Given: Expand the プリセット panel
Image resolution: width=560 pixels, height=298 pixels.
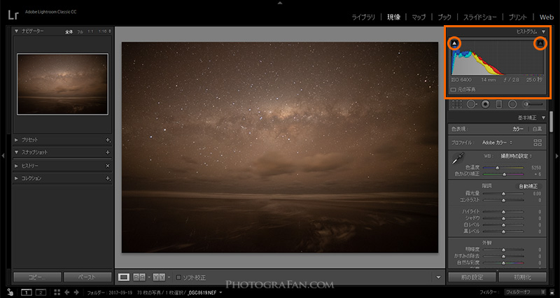Looking at the screenshot, I should [16, 141].
